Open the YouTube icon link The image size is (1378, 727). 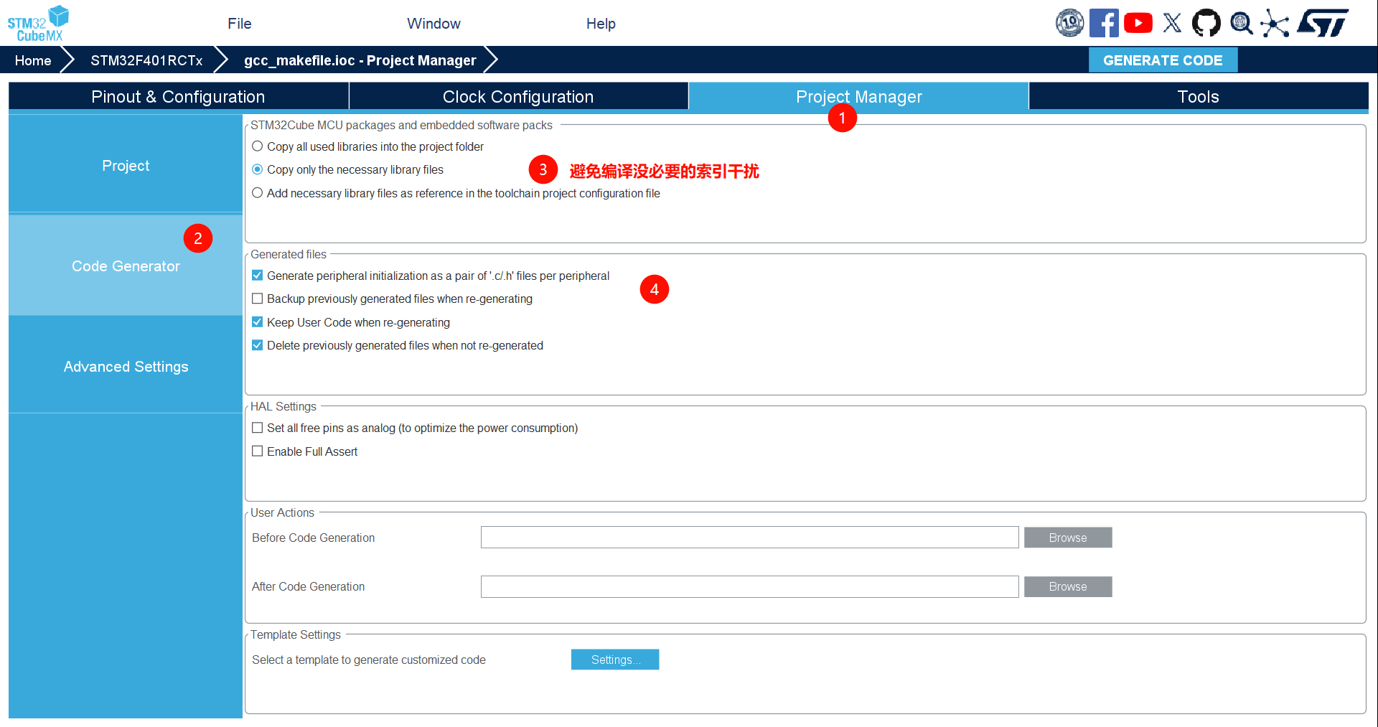(x=1138, y=23)
